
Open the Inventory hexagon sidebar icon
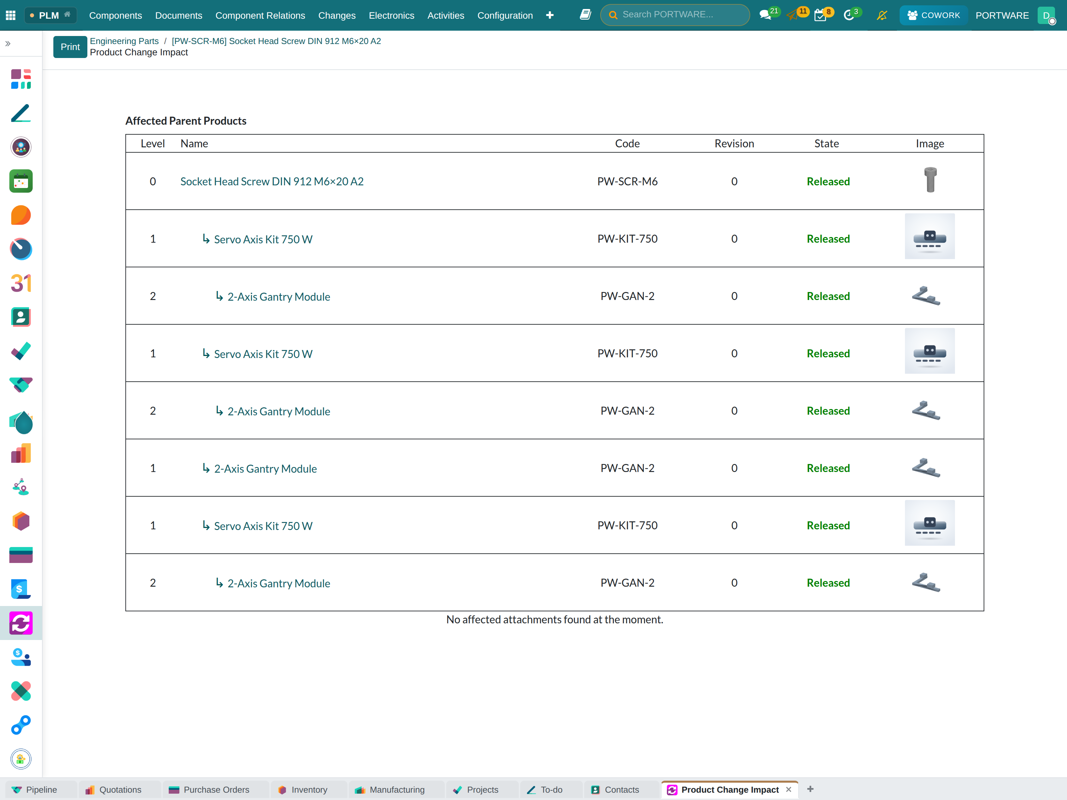click(21, 521)
